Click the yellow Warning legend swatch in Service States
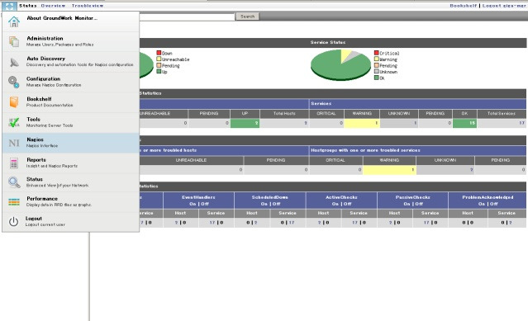Image resolution: width=528 pixels, height=321 pixels. pyautogui.click(x=377, y=59)
